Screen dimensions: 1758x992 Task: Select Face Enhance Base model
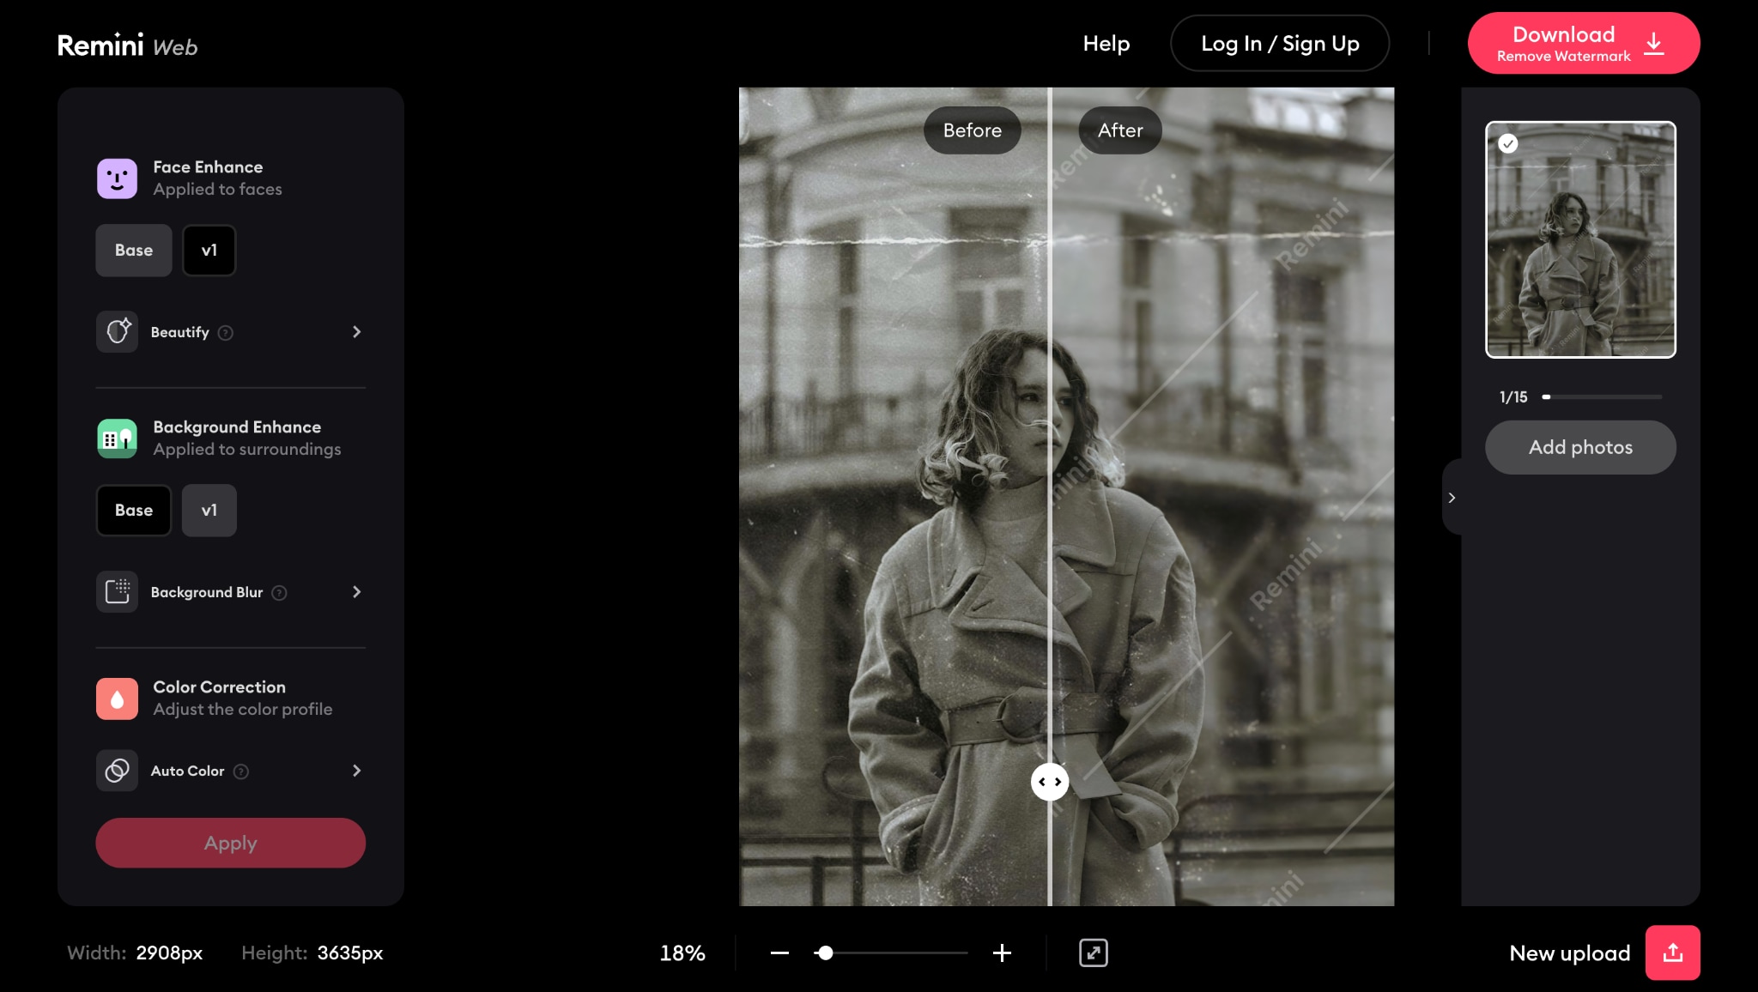(x=134, y=251)
